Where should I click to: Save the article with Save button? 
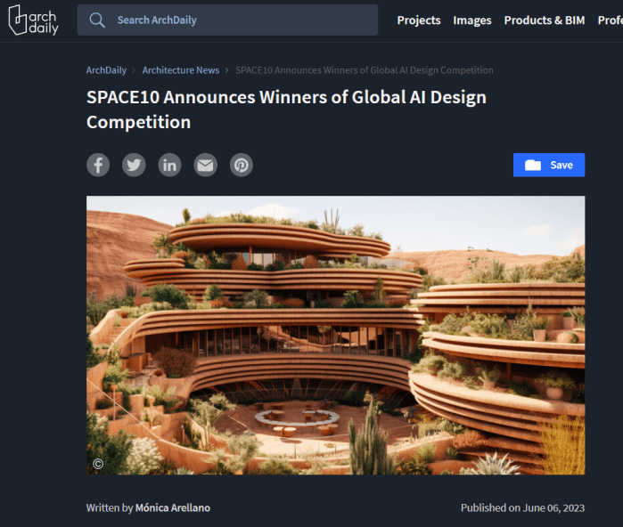click(549, 165)
